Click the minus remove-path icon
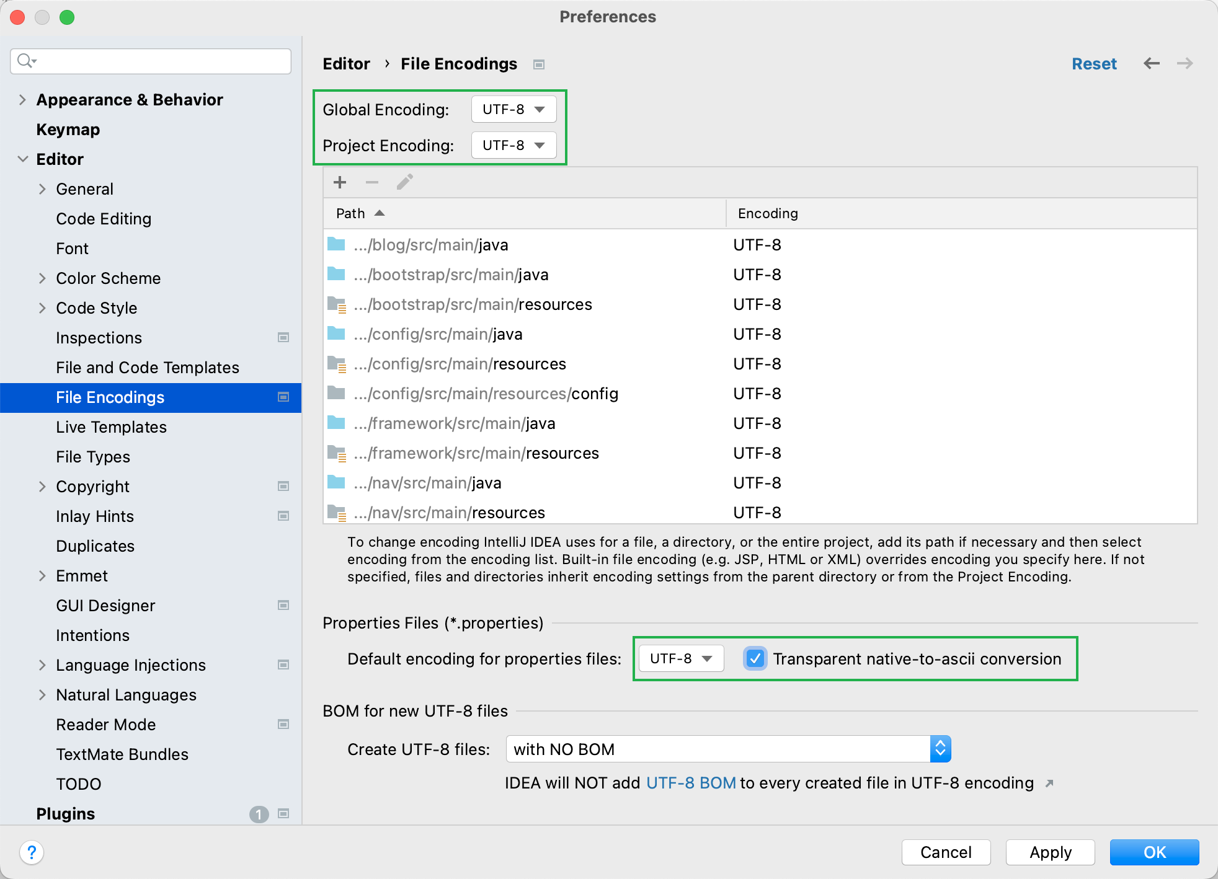1218x879 pixels. click(372, 182)
